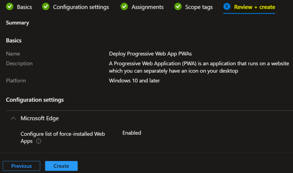This screenshot has width=293, height=173.
Task: Click the blue step 5 circle icon
Action: tap(227, 6)
